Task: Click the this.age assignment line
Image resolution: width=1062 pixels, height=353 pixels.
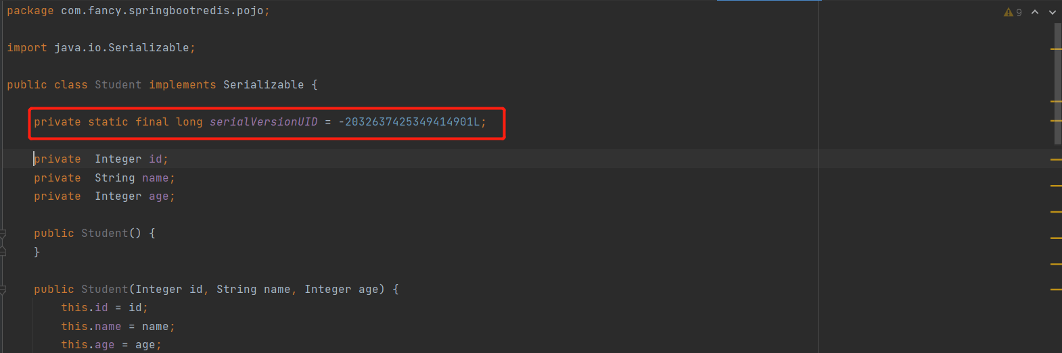Action: (x=111, y=345)
